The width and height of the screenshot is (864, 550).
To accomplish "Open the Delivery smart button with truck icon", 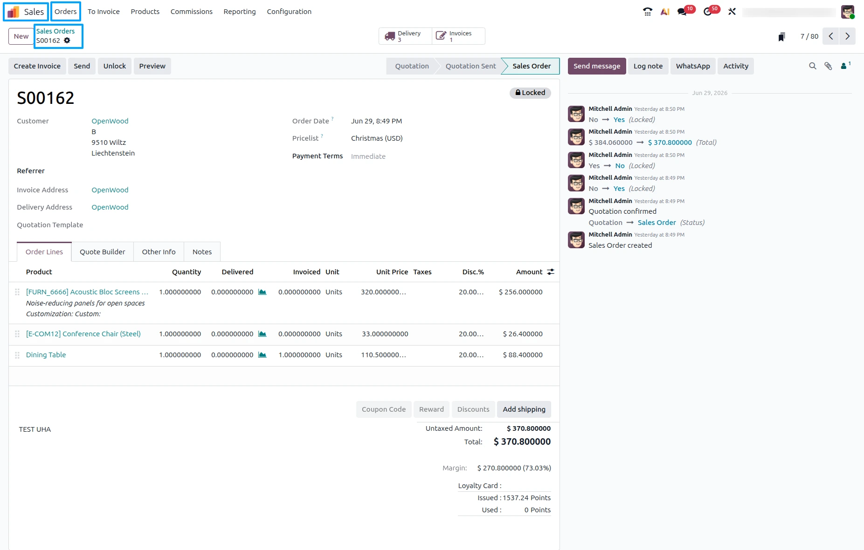I will pos(405,36).
